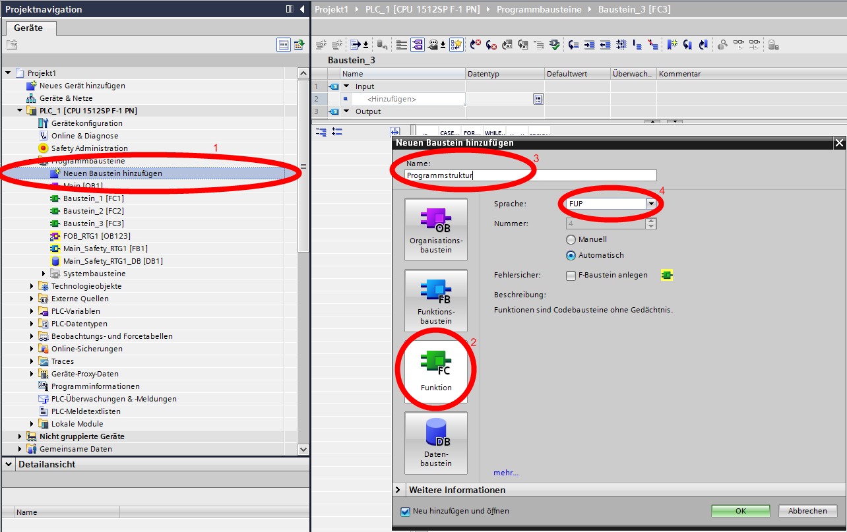Open Gerätekonfiguration in project tree

point(86,123)
